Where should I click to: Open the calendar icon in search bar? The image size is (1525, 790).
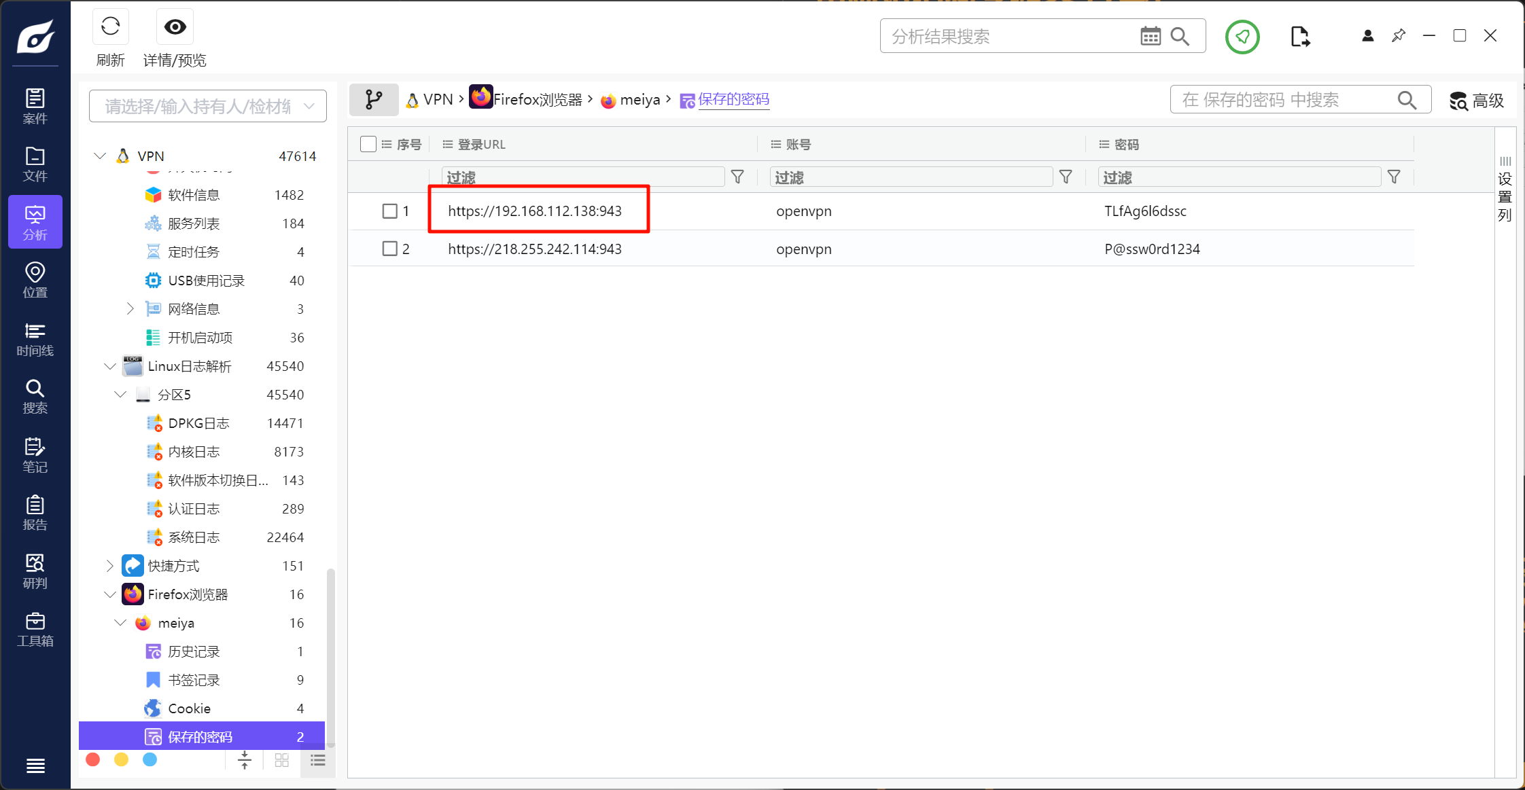tap(1150, 37)
